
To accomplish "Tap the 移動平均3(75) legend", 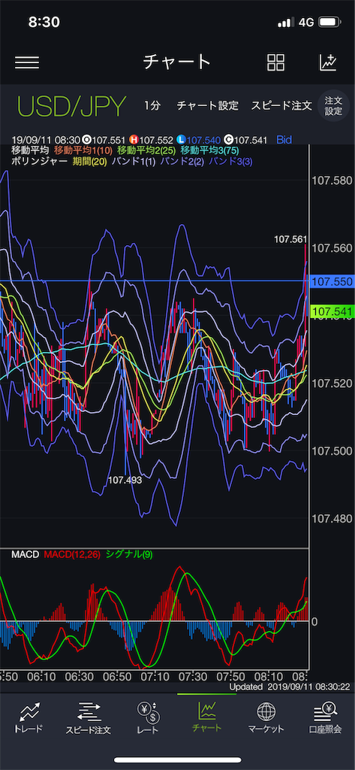I will 210,150.
